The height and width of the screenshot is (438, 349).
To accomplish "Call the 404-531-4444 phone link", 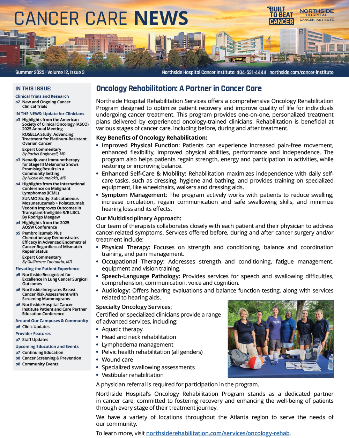I will tap(251, 72).
